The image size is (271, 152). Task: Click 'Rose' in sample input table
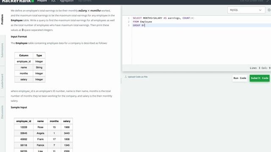(40, 127)
